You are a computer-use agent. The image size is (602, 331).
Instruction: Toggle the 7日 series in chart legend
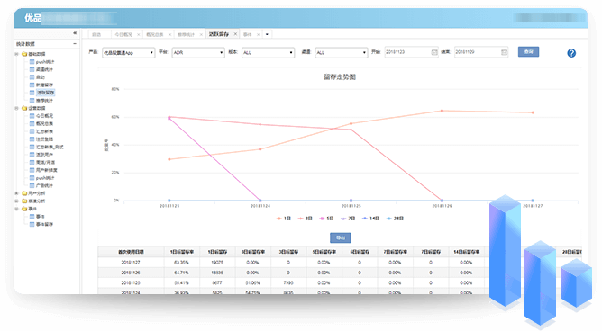click(x=348, y=219)
